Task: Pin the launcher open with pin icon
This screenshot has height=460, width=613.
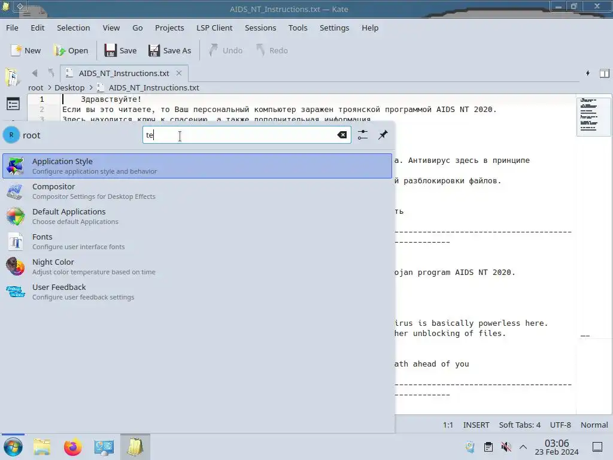Action: (383, 135)
